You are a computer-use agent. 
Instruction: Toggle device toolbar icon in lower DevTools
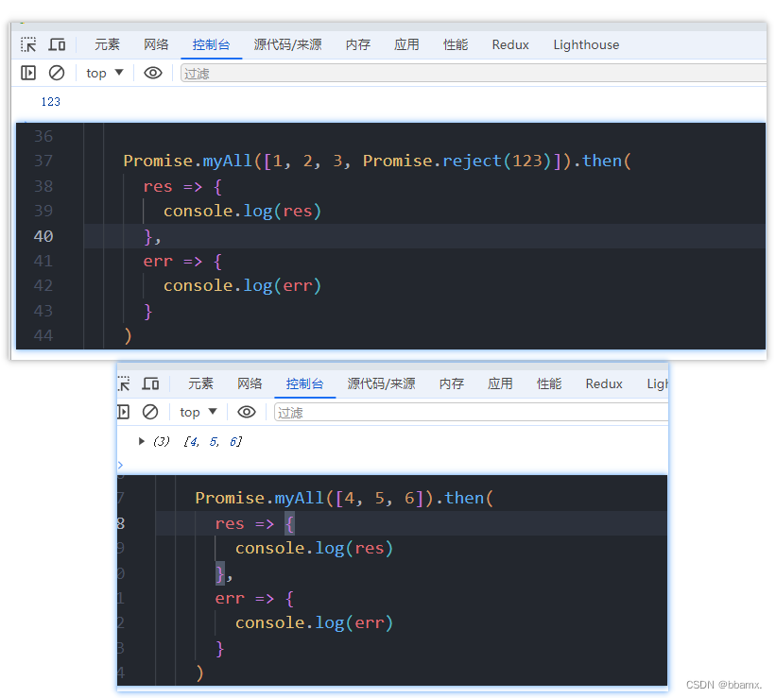tap(150, 383)
